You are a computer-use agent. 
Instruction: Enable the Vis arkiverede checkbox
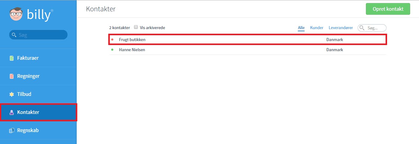click(x=136, y=27)
